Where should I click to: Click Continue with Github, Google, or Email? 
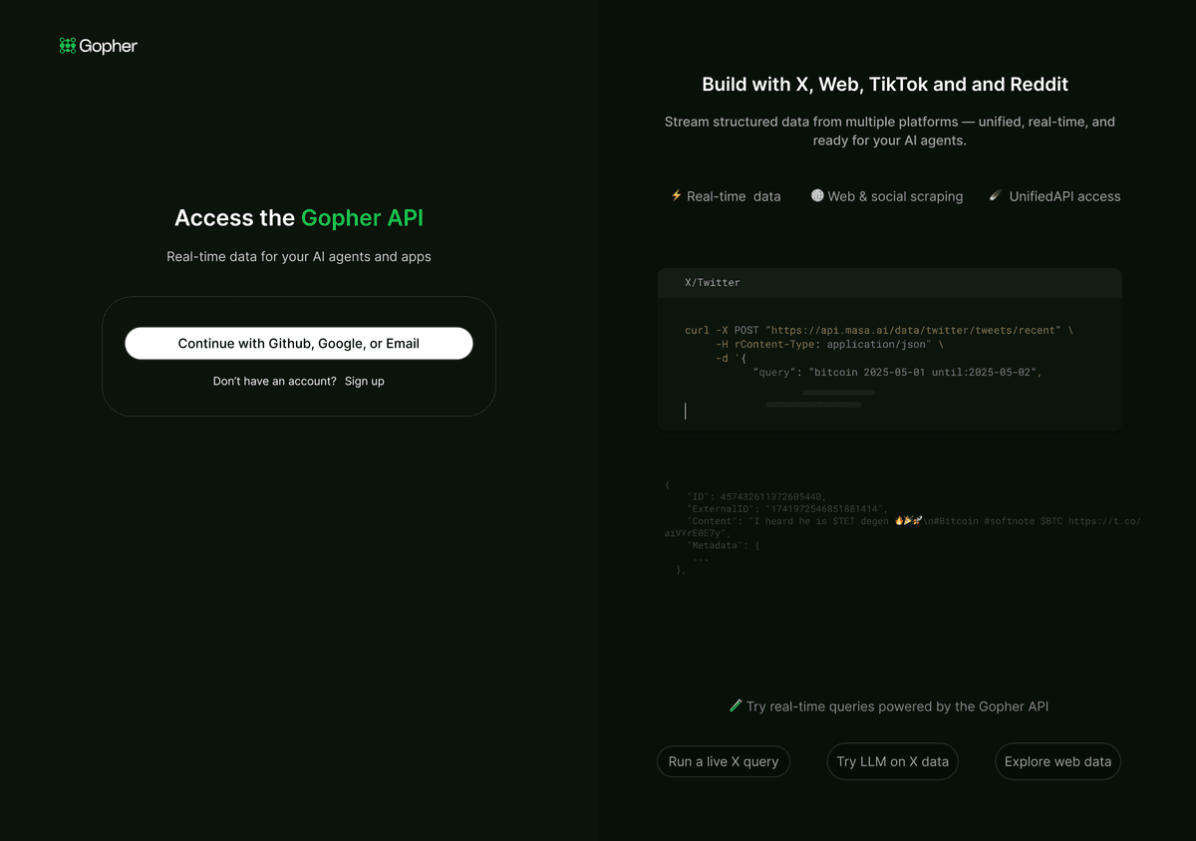pyautogui.click(x=299, y=343)
